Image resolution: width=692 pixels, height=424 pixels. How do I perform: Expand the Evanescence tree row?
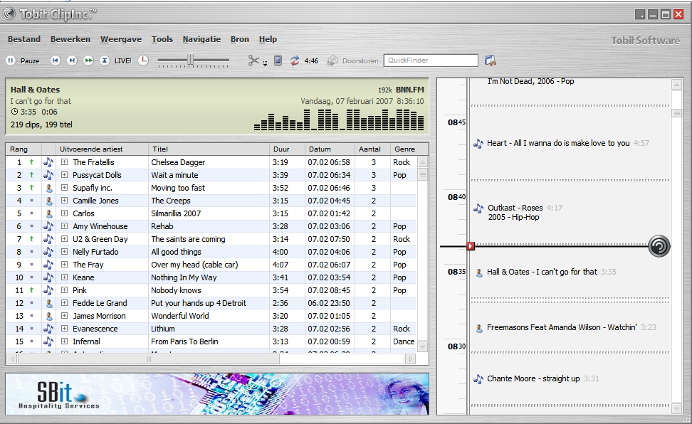pos(64,329)
